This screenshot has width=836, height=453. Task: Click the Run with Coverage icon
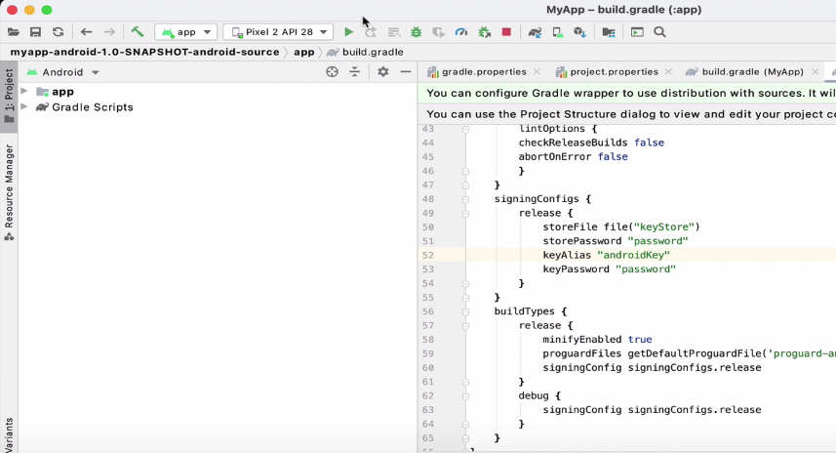(x=438, y=32)
